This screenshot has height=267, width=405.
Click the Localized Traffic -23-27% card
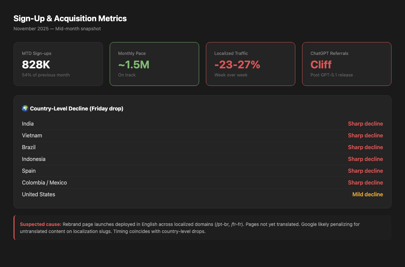250,64
